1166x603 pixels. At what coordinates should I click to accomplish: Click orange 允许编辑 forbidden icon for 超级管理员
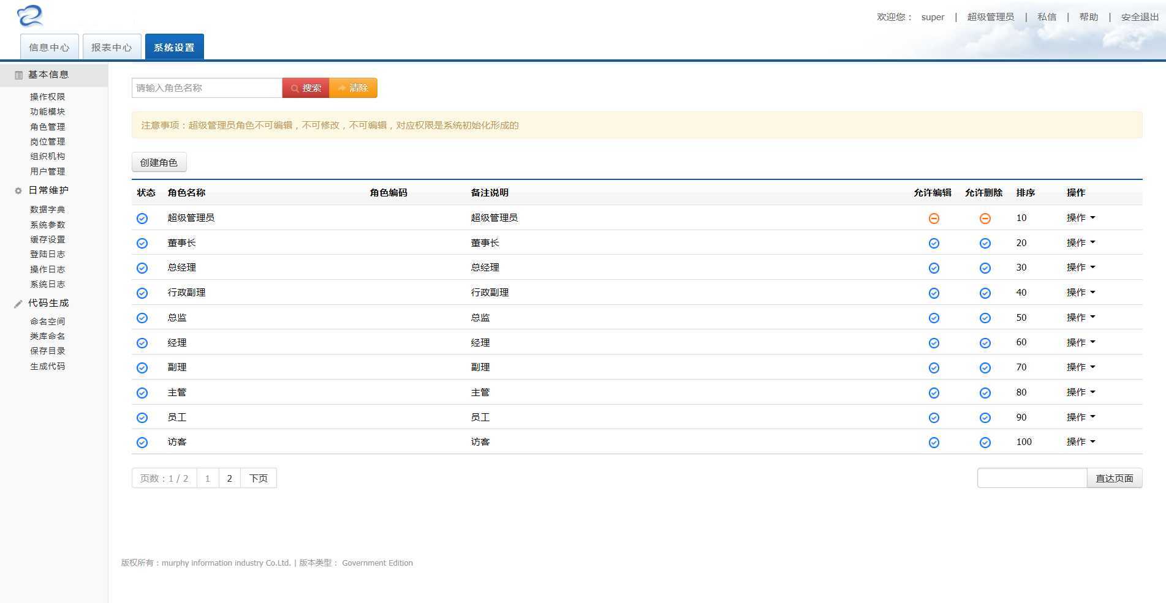tap(934, 219)
